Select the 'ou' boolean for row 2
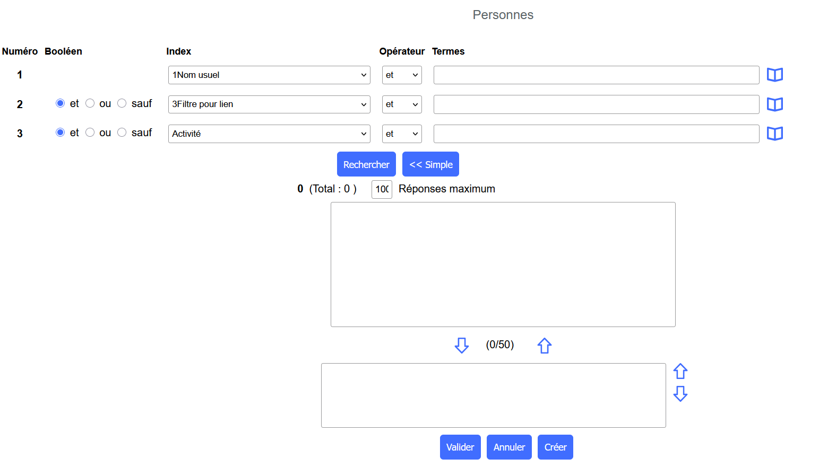This screenshot has width=819, height=476. pos(90,103)
